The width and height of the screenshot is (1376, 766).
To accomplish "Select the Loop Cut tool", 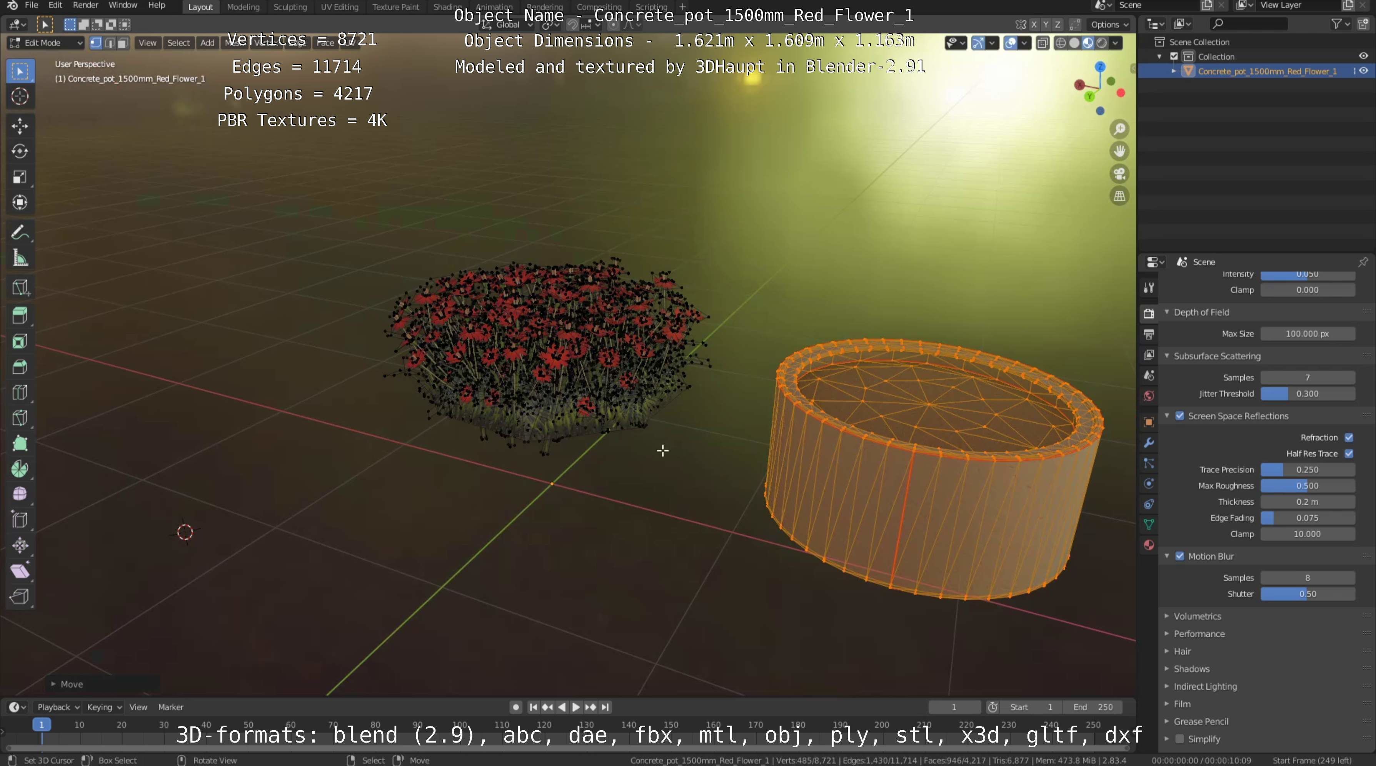I will [20, 393].
